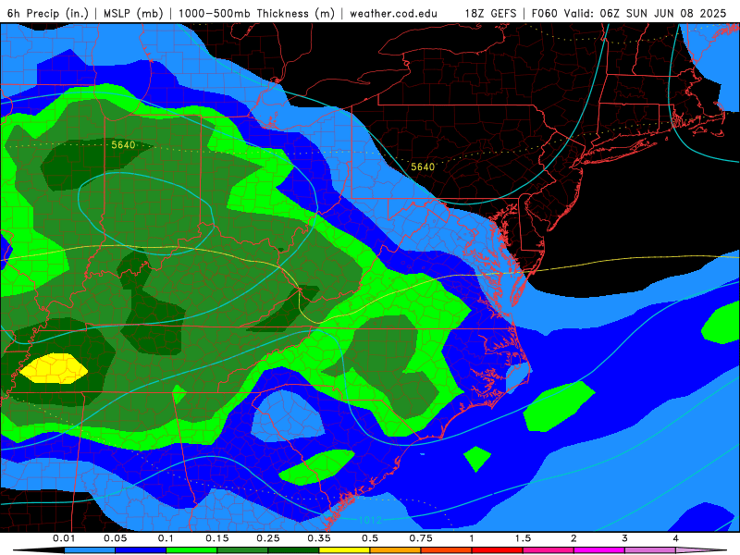The height and width of the screenshot is (555, 740).
Task: Click the 'Valid: 06Z SUN JUN 08 2025' text
Action: pos(645,13)
